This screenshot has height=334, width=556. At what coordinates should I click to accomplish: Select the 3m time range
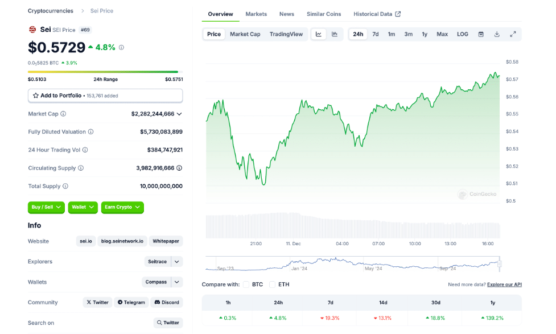point(409,34)
